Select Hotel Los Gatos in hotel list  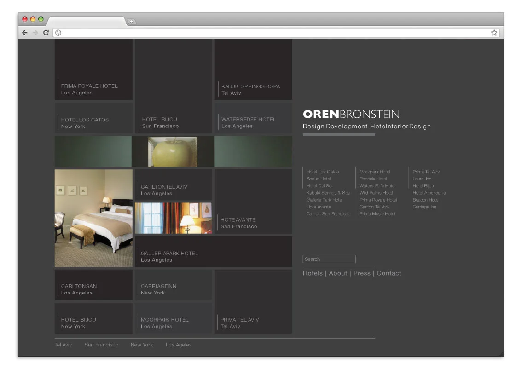[323, 172]
